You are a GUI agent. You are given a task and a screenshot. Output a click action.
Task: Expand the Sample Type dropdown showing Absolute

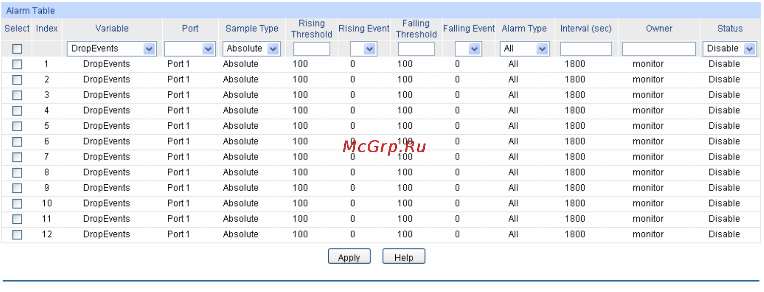tap(252, 49)
